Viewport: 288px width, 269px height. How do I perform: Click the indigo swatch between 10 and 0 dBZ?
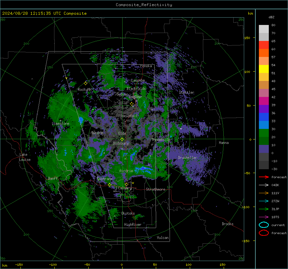pos(264,149)
